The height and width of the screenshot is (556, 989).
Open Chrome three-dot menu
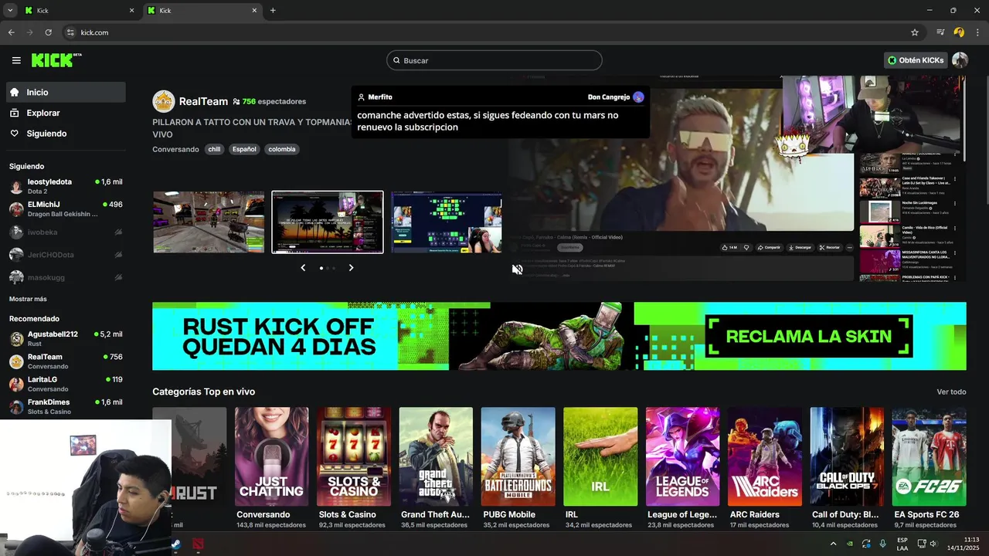(x=977, y=32)
